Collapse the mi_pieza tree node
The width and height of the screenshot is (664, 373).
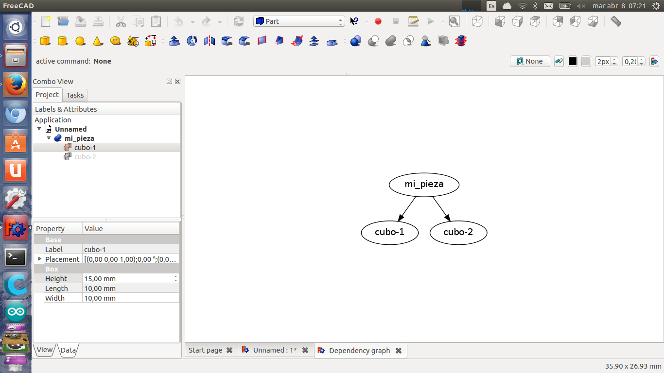click(49, 138)
